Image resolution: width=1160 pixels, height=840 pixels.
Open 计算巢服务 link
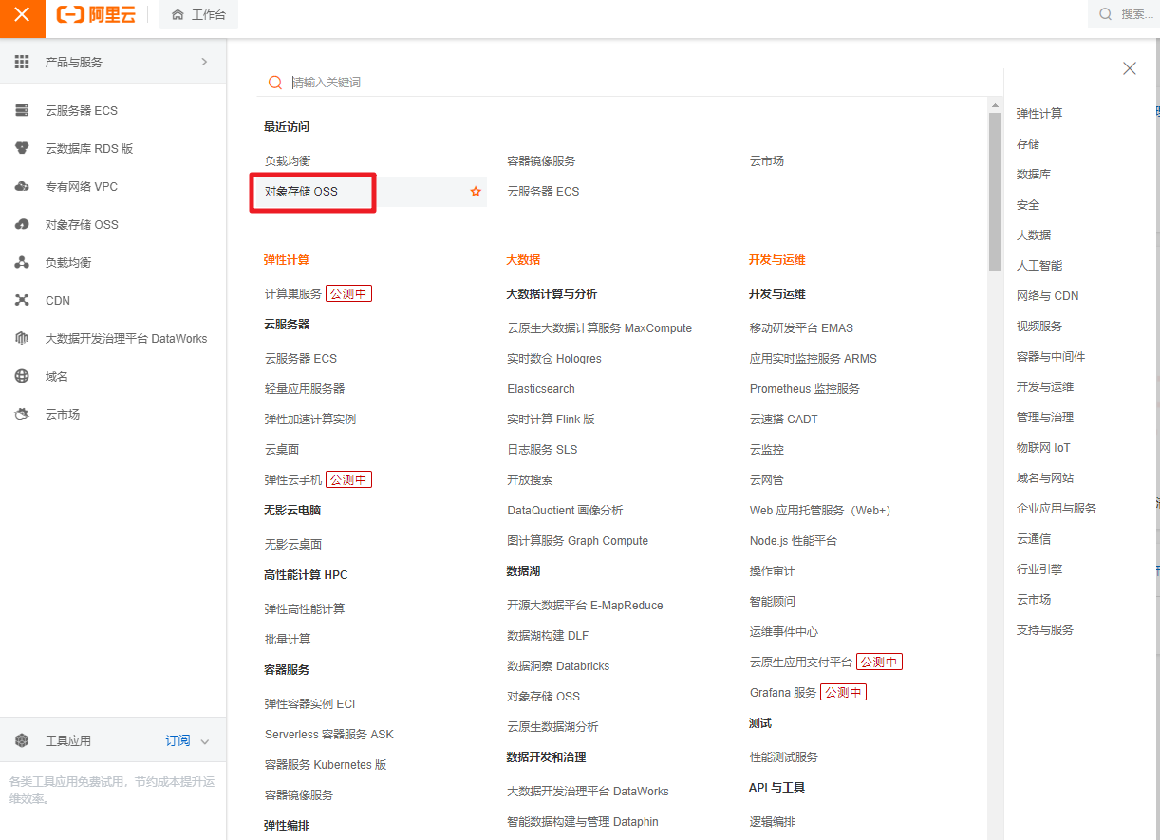pos(293,294)
